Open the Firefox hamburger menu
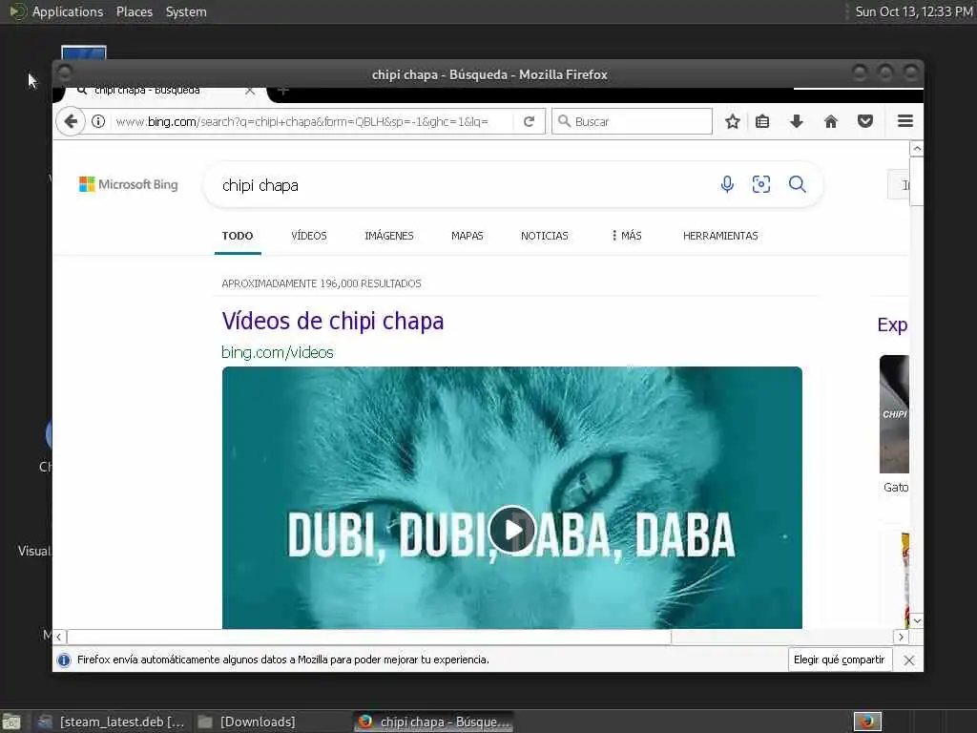The width and height of the screenshot is (977, 733). pyautogui.click(x=905, y=121)
